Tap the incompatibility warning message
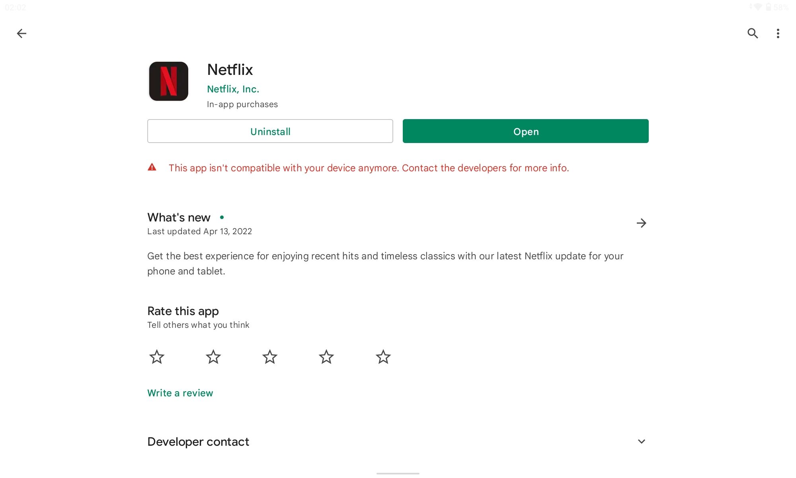The width and height of the screenshot is (796, 478). 369,168
